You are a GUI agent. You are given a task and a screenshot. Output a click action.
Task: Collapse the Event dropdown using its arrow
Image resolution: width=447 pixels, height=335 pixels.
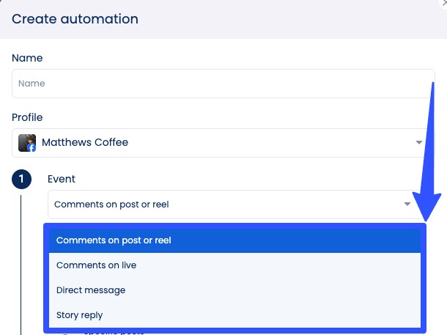[407, 205]
